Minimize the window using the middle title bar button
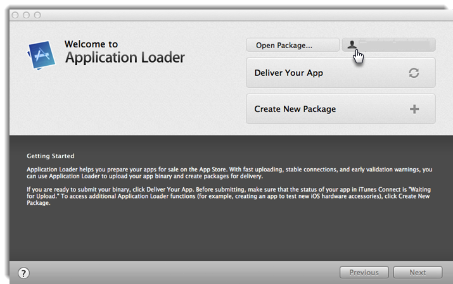 coord(26,15)
